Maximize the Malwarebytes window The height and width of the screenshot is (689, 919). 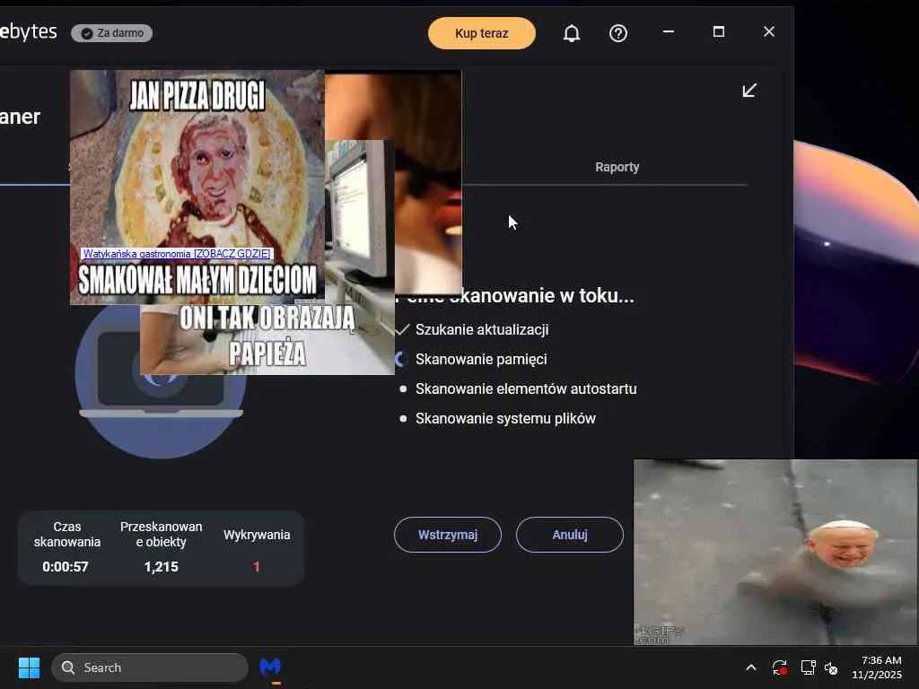[x=719, y=31]
